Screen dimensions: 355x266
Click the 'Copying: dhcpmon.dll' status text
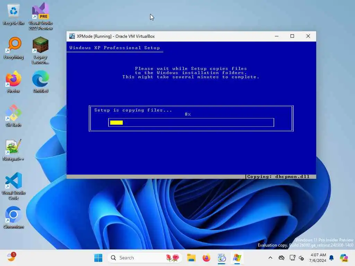(278, 177)
